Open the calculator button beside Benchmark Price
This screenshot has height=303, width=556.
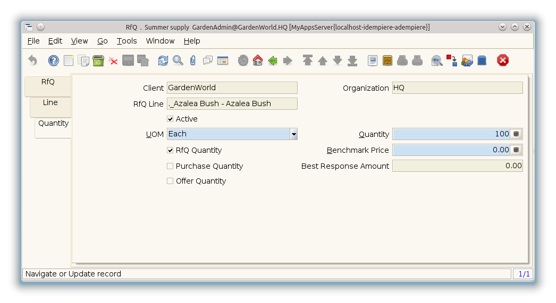point(516,150)
